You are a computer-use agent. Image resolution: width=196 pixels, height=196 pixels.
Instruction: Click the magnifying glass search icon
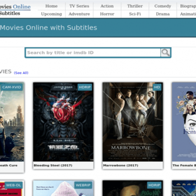click(166, 53)
